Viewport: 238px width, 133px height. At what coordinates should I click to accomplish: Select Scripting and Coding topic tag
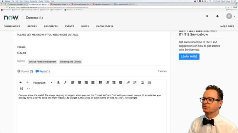coord(70,62)
